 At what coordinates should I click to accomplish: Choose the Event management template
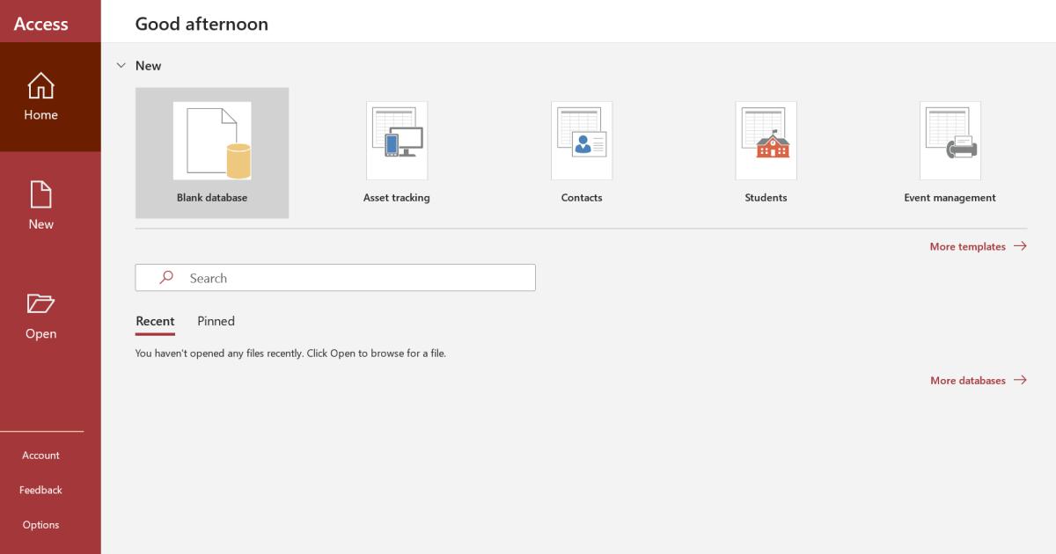[950, 141]
